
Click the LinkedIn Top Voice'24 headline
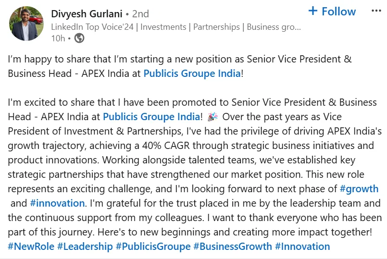(x=176, y=27)
